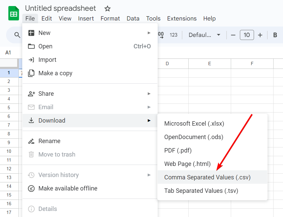The height and width of the screenshot is (217, 283).
Task: Click the Import arrow icon
Action: click(x=31, y=60)
